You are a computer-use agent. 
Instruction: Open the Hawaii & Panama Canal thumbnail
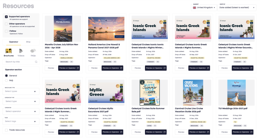(106, 28)
